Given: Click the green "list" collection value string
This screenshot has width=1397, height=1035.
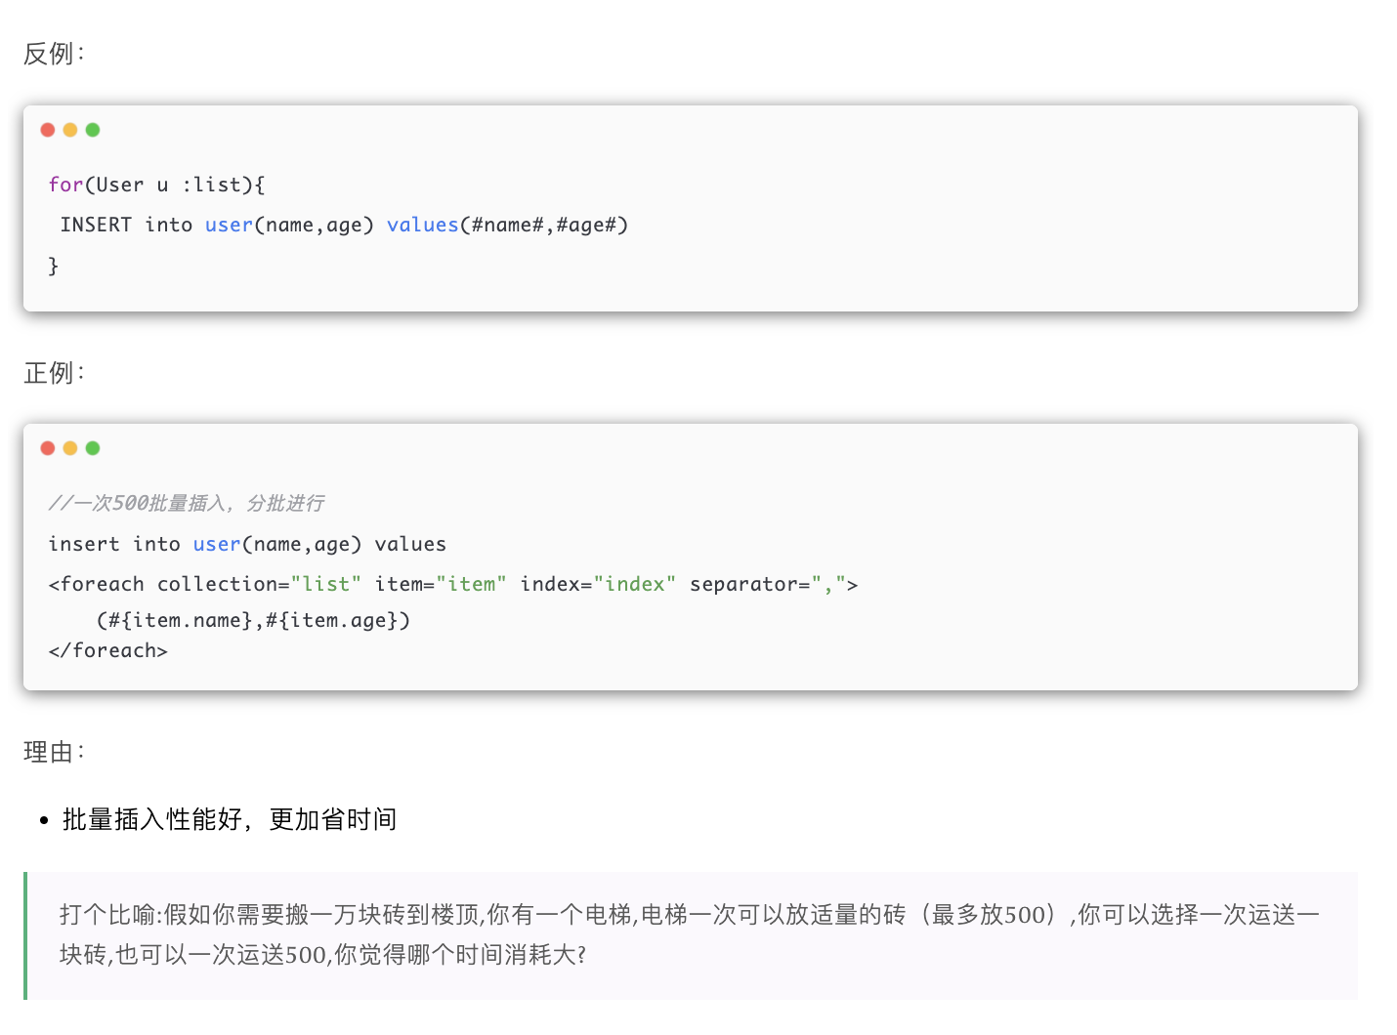Looking at the screenshot, I should [326, 584].
